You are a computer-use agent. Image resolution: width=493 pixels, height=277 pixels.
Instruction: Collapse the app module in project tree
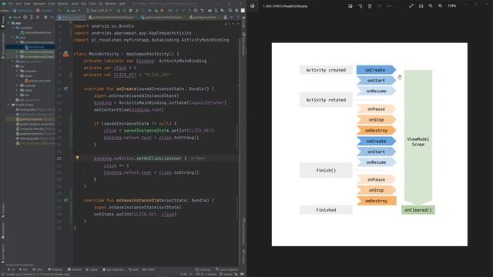tap(8, 23)
